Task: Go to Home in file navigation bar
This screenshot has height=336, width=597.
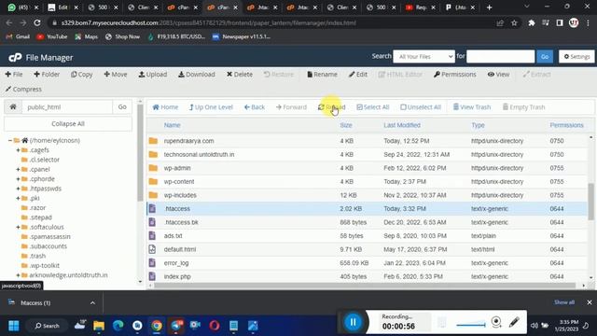Action: [165, 107]
